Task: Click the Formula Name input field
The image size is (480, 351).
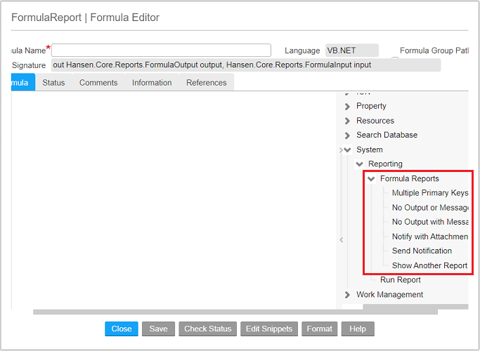Action: 161,51
